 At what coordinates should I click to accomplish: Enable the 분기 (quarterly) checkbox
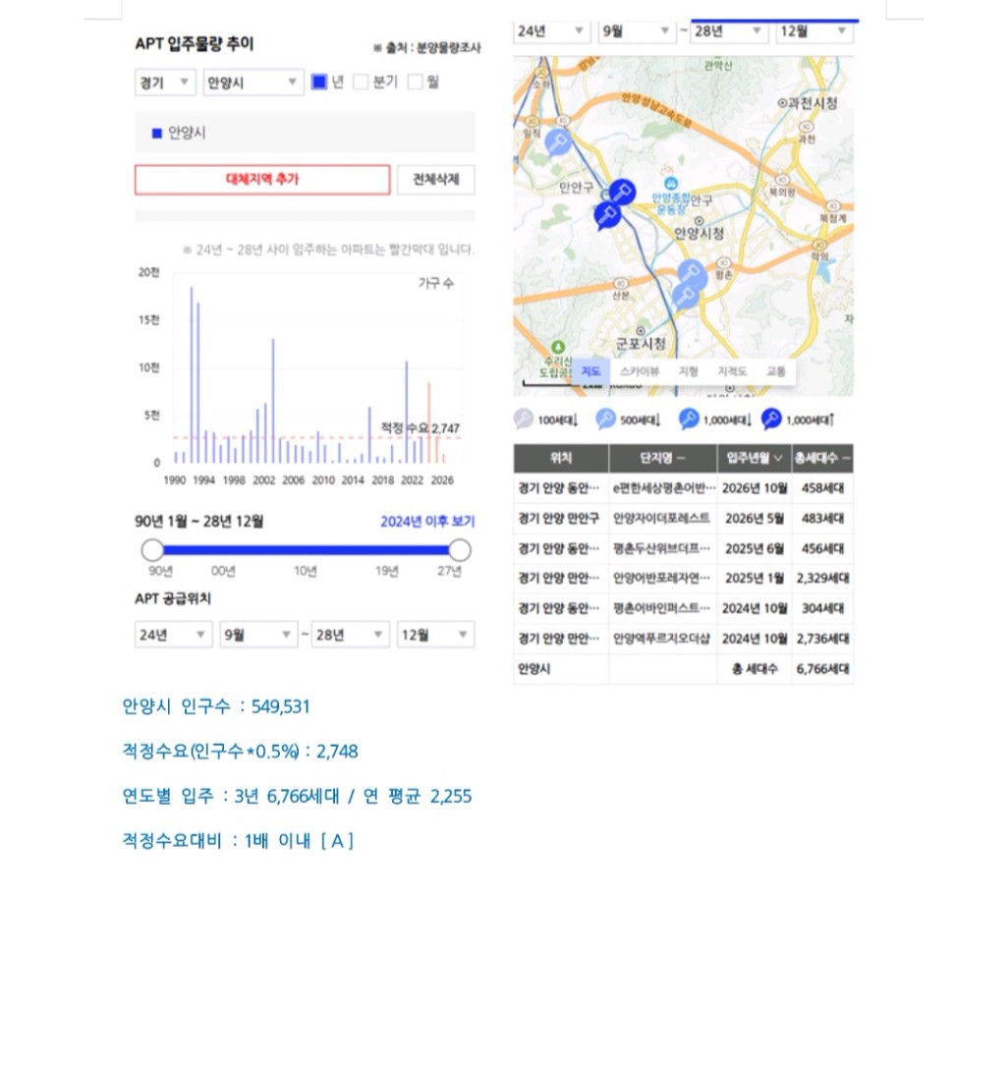(x=361, y=83)
